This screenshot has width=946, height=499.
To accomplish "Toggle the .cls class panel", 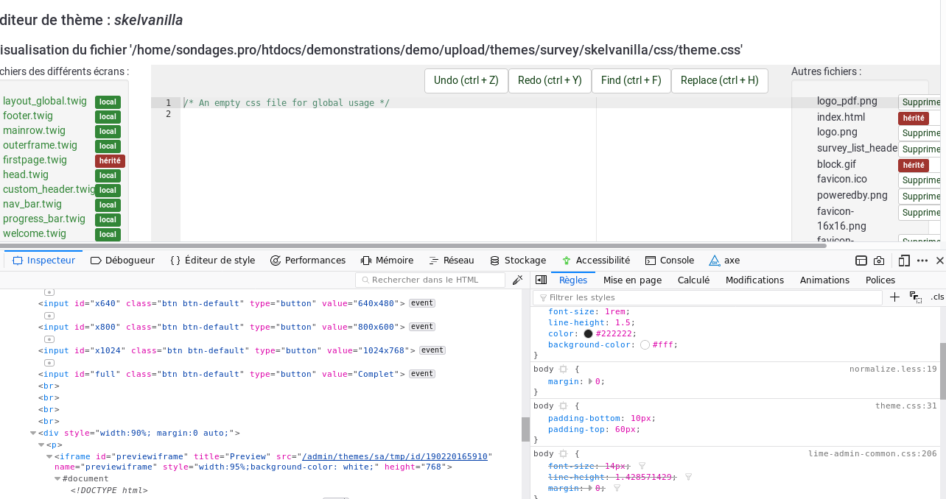I will coord(937,297).
